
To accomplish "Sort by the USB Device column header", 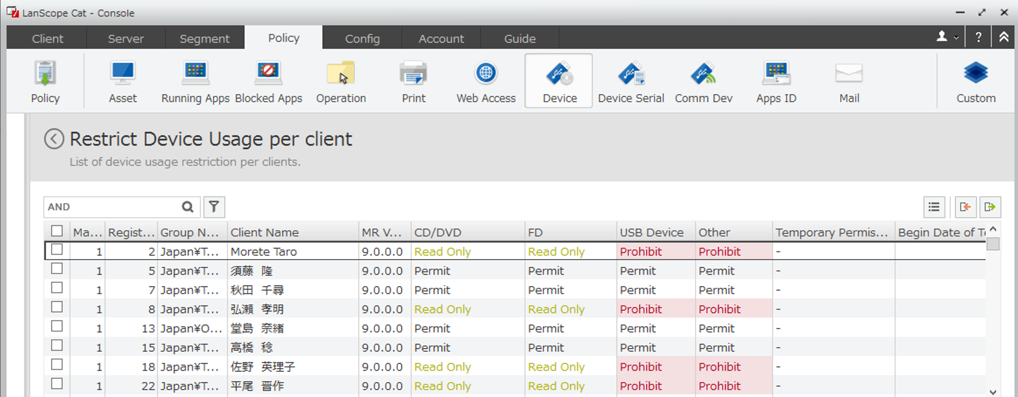I will point(651,232).
